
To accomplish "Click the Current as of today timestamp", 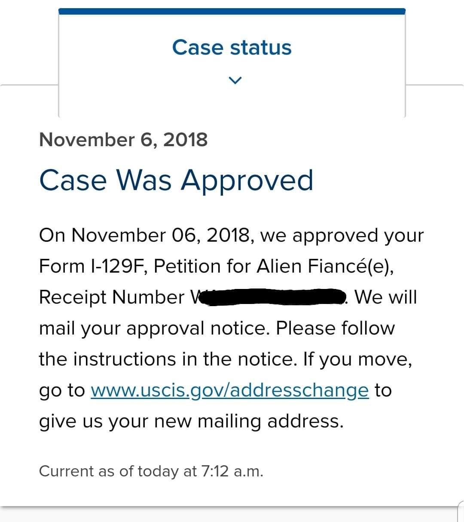I will click(151, 471).
